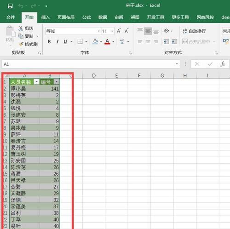Open the font name dropdown arrow
The image size is (230, 229).
(99, 31)
